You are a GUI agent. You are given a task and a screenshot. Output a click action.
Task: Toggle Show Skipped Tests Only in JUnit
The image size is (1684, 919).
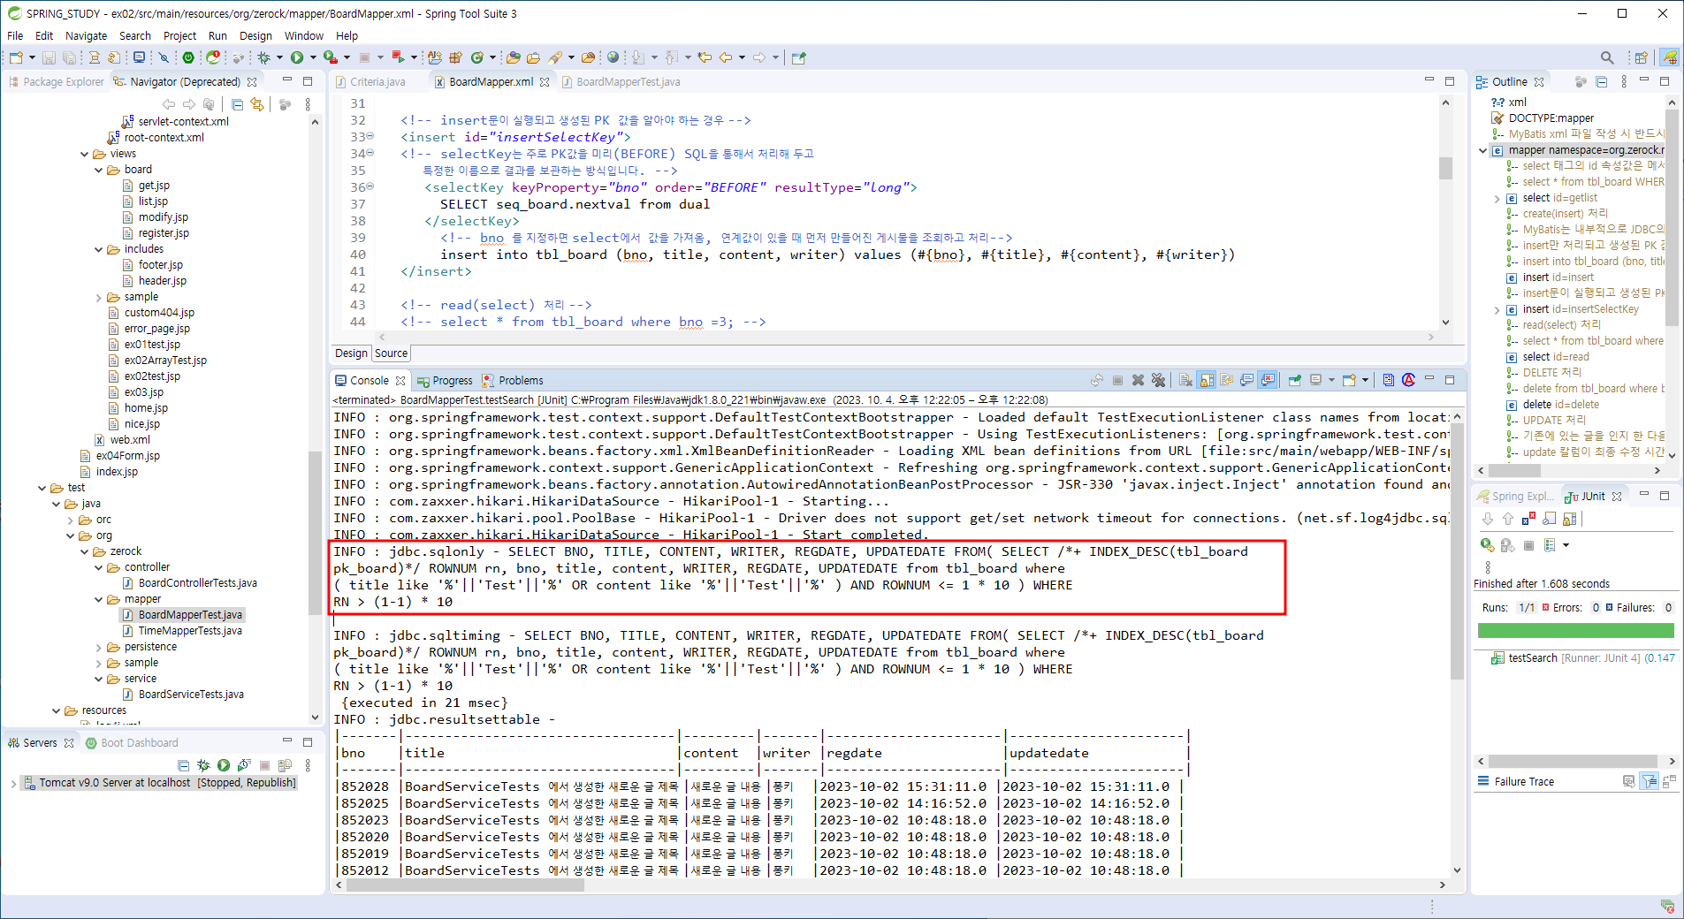pos(1549,519)
